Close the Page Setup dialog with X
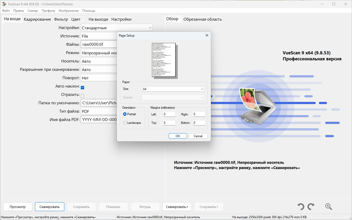The image size is (352, 220). 207,36
